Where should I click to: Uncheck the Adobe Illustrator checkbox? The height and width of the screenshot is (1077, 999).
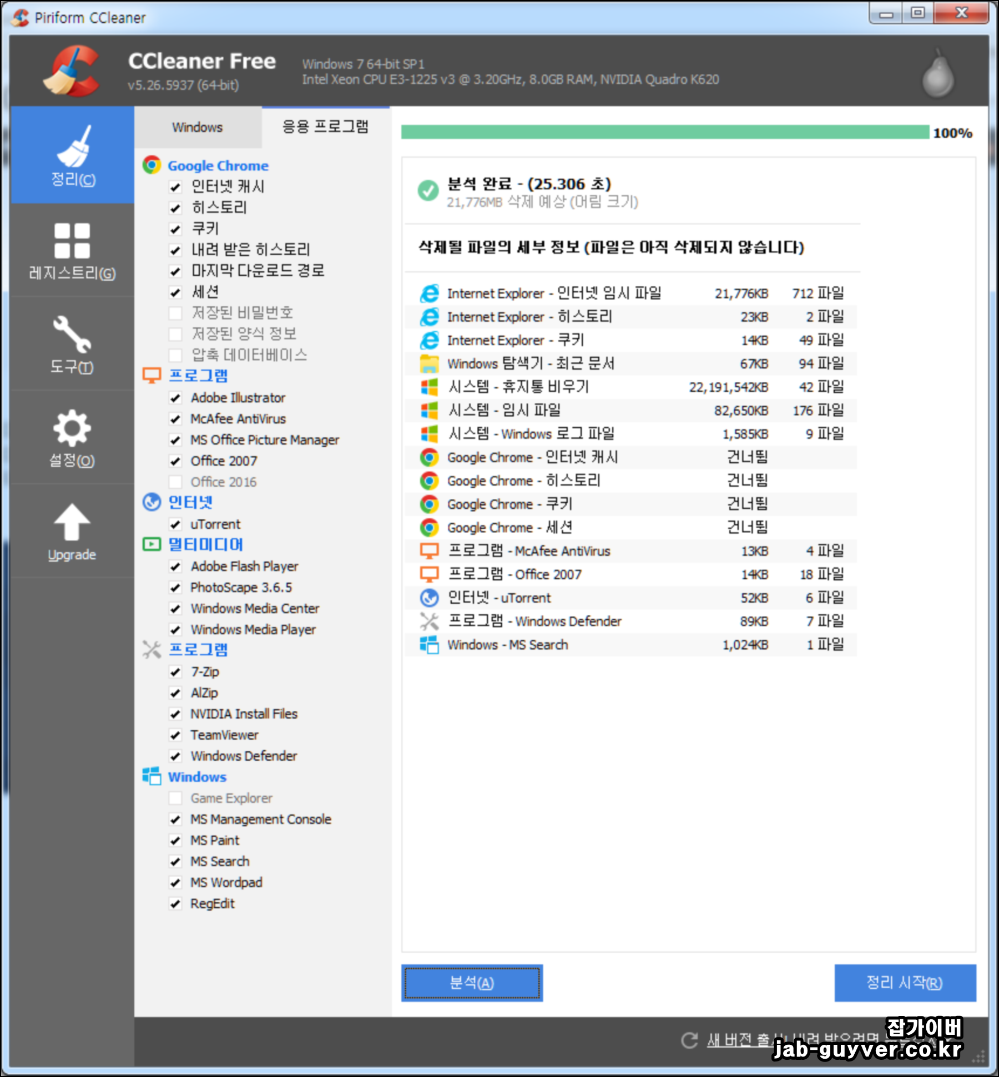(175, 398)
